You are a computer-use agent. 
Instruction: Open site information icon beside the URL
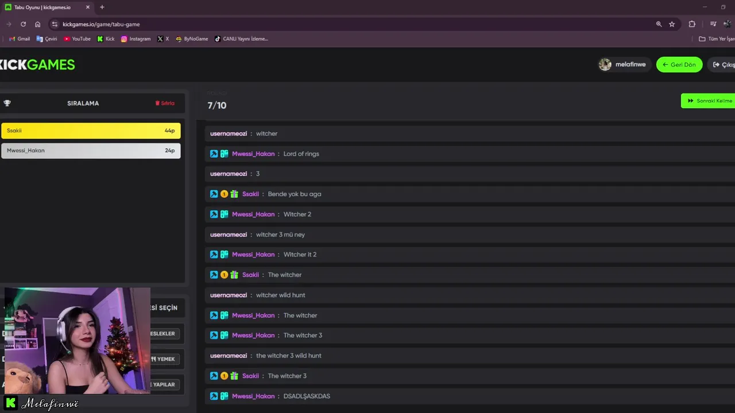(x=55, y=24)
